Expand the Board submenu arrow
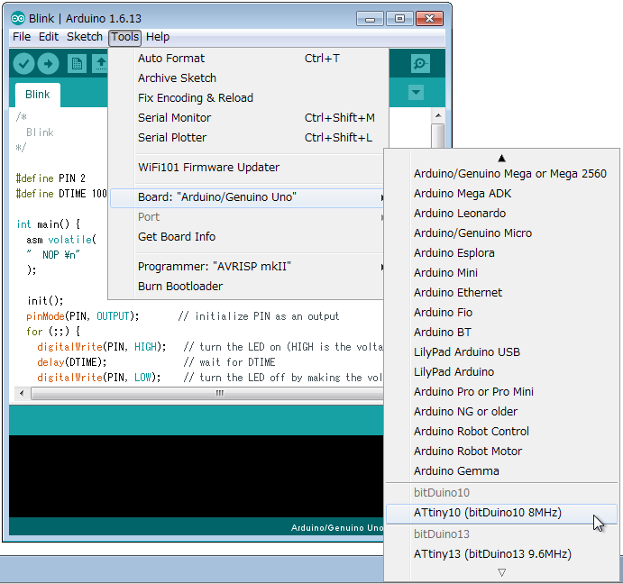Screen dimensions: 623x584 382,197
